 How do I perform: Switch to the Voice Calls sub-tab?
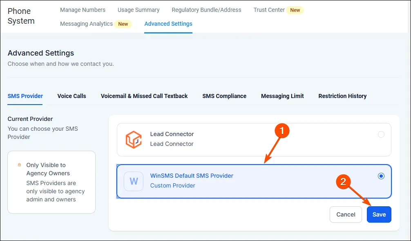(71, 96)
